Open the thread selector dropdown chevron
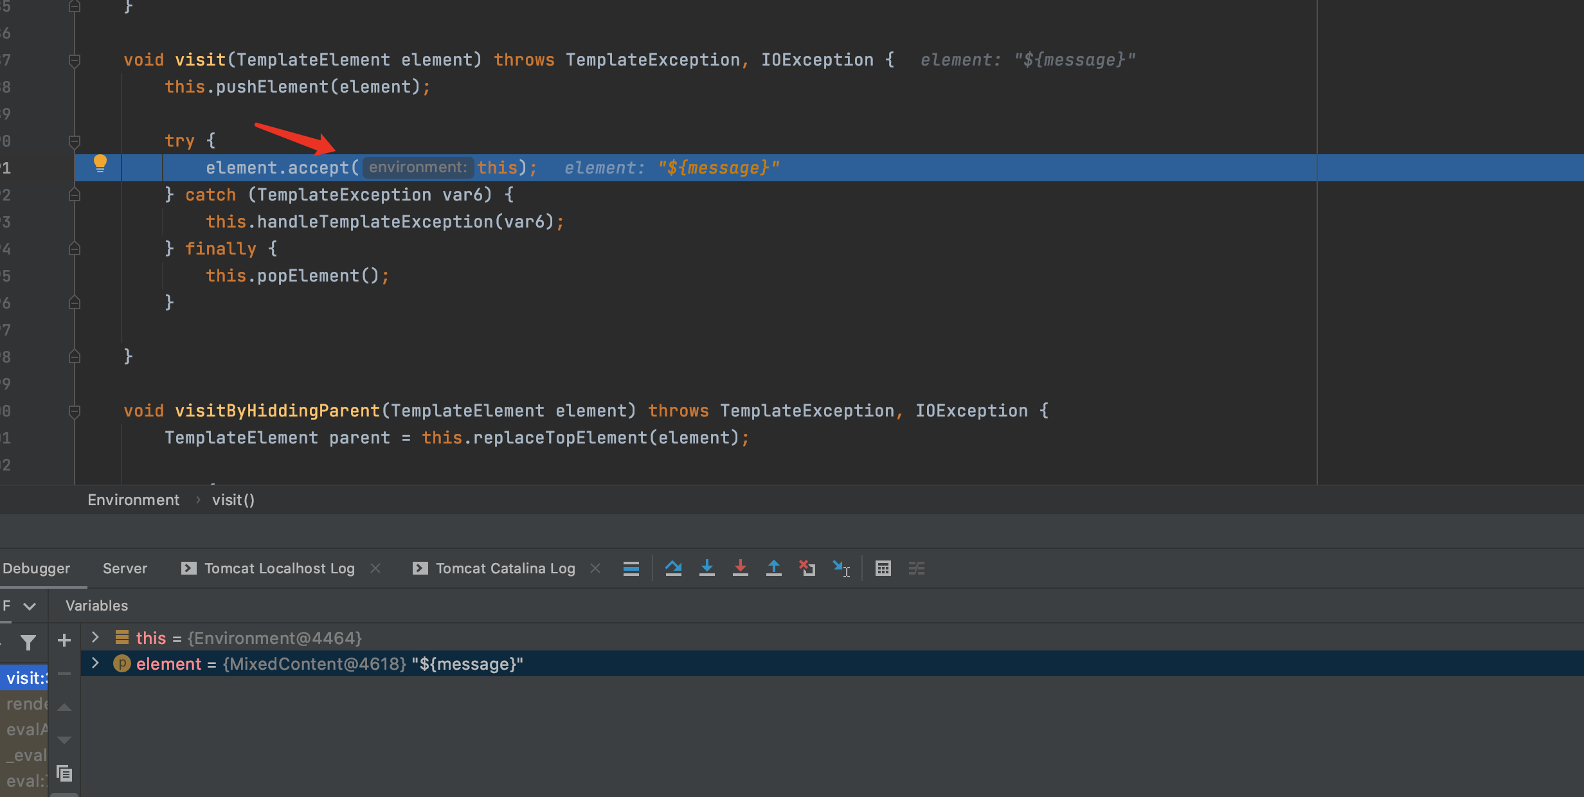 (30, 606)
